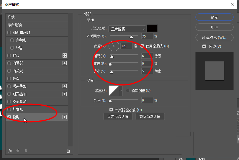Click the 扩展 slider handle
Screen dimensions: 239x160
click(110, 64)
